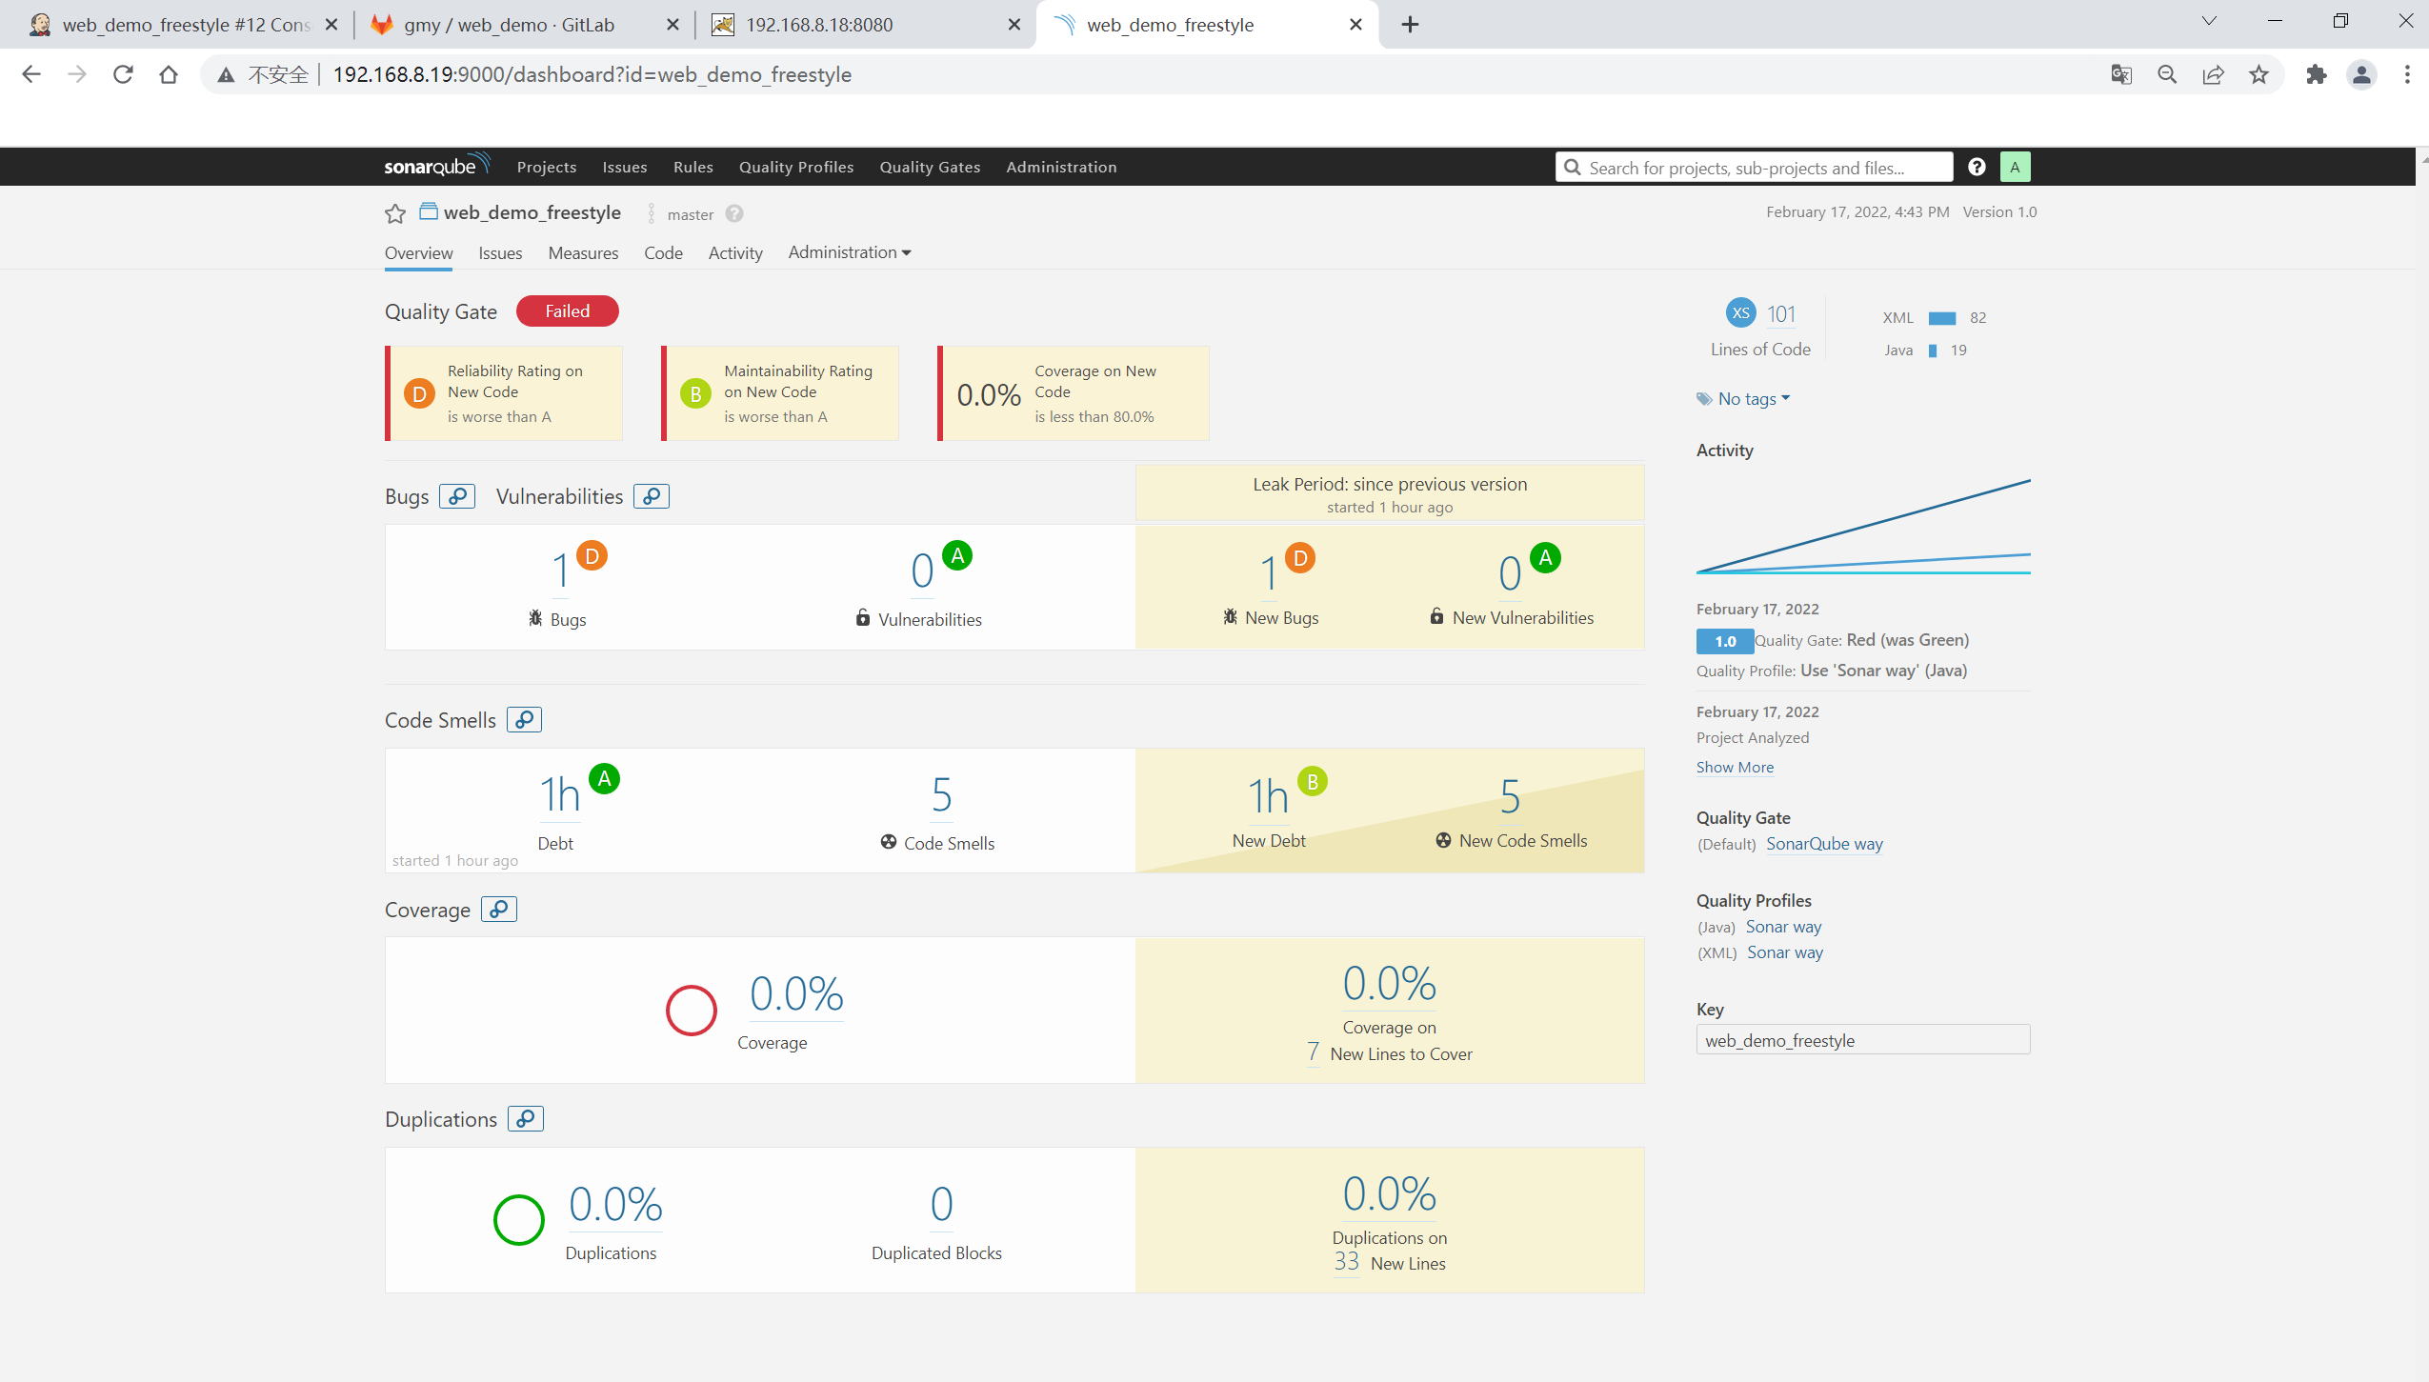Click the 7 New Lines to Cover value

click(x=1314, y=1052)
